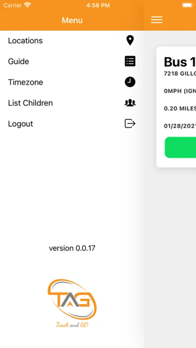Tap the TAG Track and GO logo

[72, 303]
